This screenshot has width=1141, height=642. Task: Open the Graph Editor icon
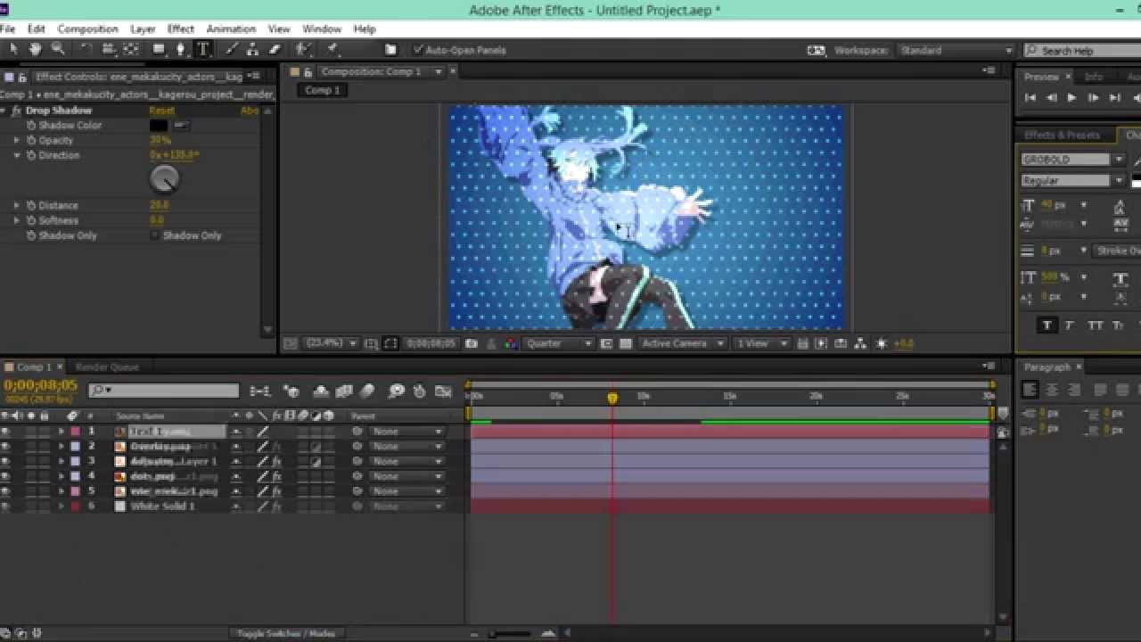tap(443, 391)
